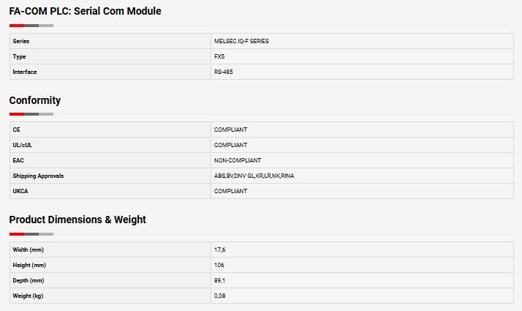Select the MELSEC IQ-F SERIES value
Image resolution: width=522 pixels, height=311 pixels.
[241, 41]
